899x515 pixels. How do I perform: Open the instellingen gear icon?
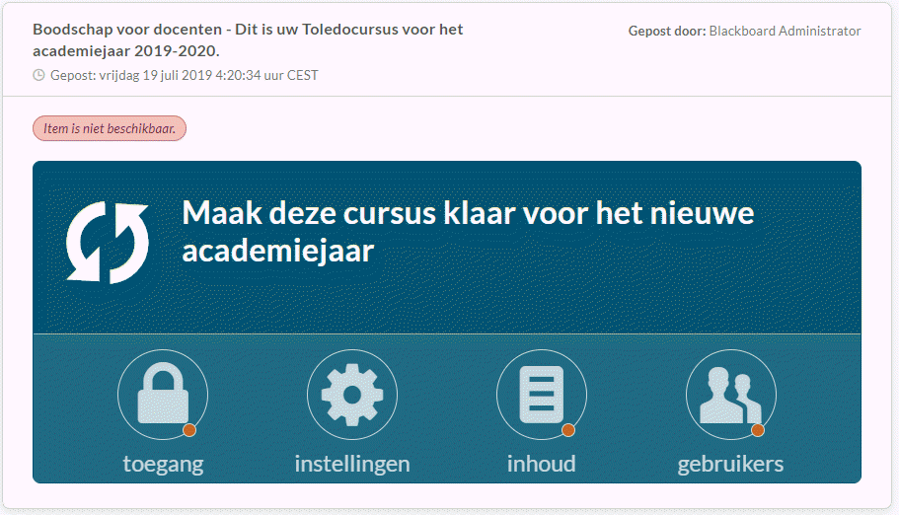[x=352, y=395]
